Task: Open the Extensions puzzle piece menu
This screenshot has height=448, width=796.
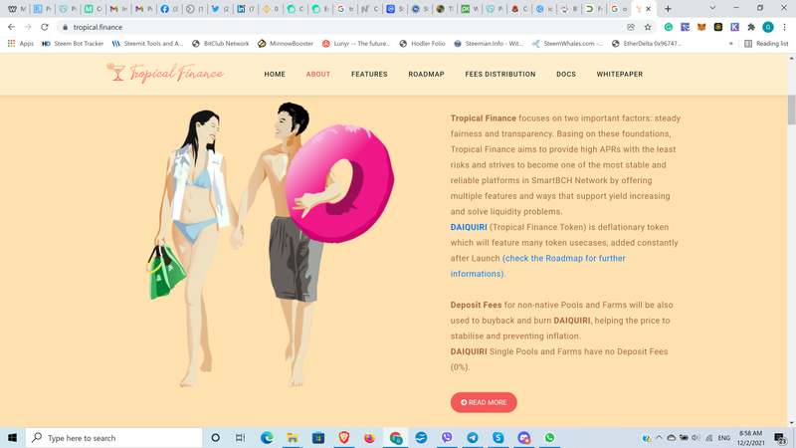Action: pos(751,27)
